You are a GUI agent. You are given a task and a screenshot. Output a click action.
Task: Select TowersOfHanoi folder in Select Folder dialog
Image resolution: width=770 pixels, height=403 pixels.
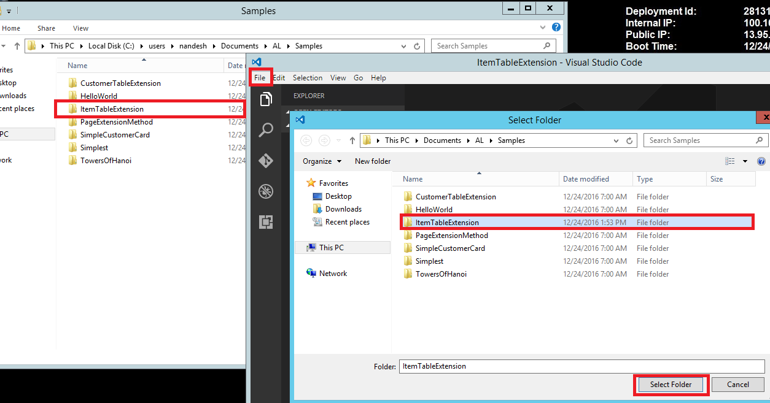tap(441, 274)
